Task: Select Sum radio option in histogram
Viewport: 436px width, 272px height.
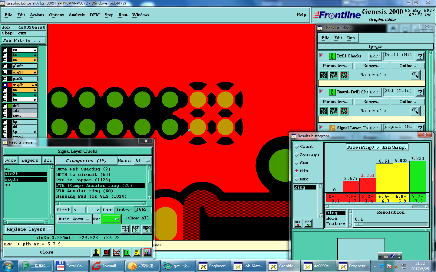Action: 297,163
